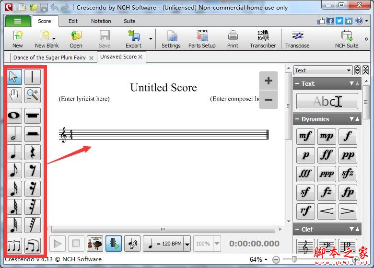Select the quarter rest tool
374x268 pixels.
click(x=33, y=152)
